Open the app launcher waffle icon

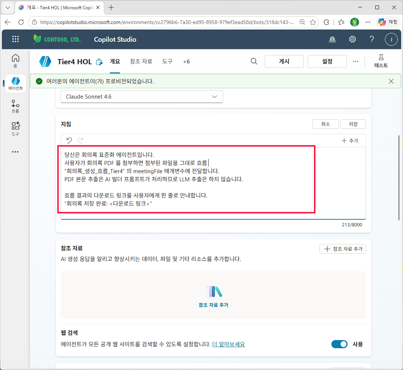point(16,39)
